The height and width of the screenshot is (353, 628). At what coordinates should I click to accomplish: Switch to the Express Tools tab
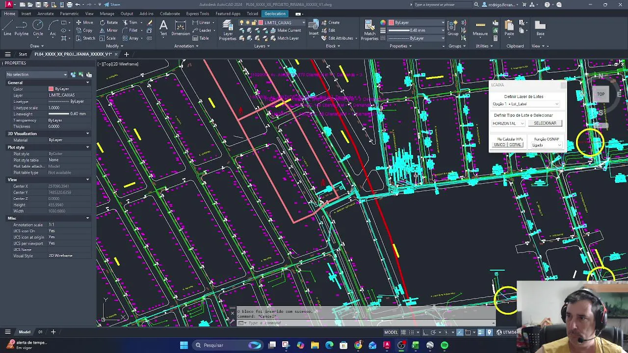click(x=198, y=14)
